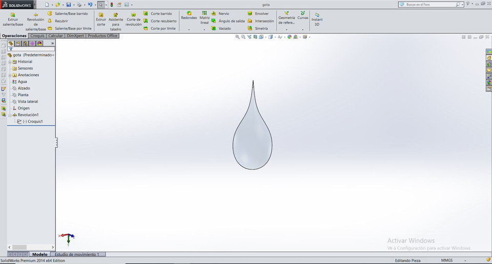Screen dimensions: 492x264
Task: Expand SolidWorks menu arrow beside logo
Action: (x=34, y=5)
